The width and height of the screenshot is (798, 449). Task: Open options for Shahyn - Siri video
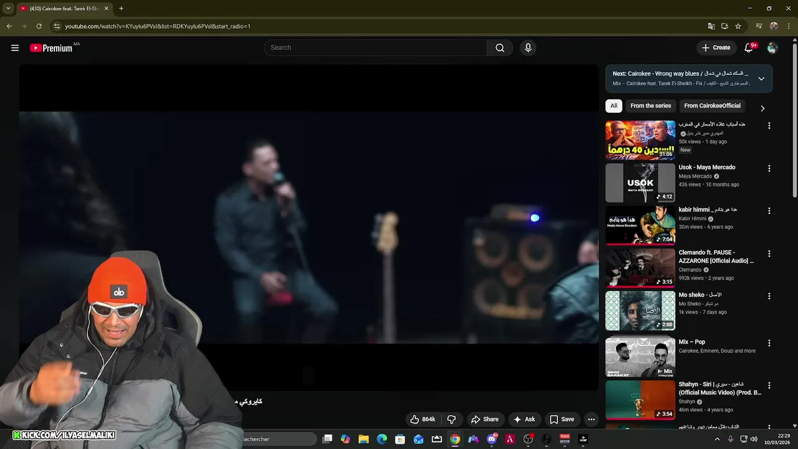[x=769, y=385]
